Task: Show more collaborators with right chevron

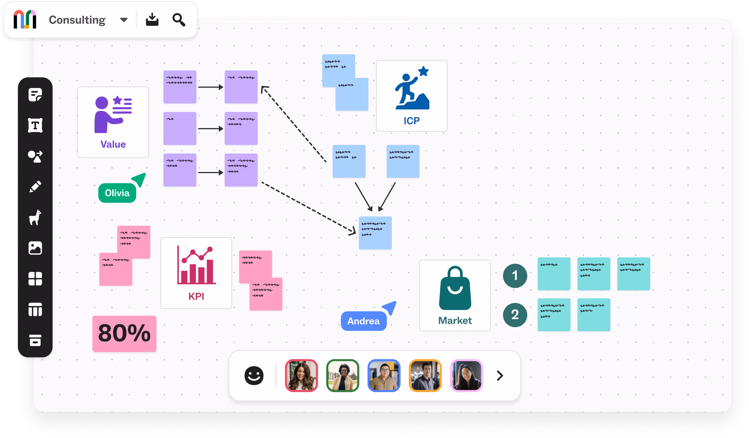Action: (x=500, y=376)
